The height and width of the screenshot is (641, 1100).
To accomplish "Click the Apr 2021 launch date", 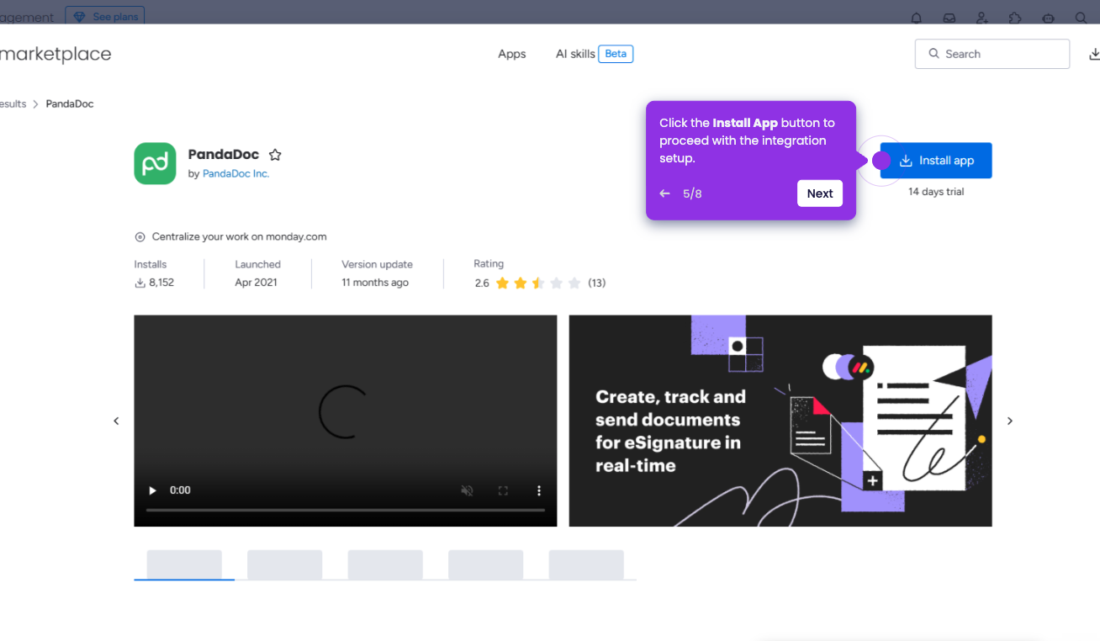I will 256,283.
